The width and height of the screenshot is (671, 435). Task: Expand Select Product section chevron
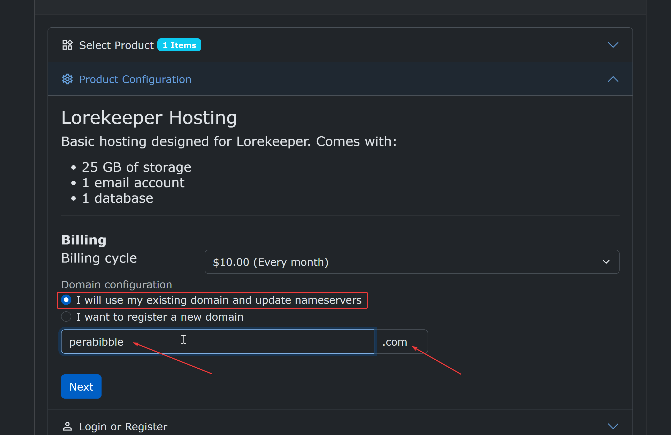point(613,45)
